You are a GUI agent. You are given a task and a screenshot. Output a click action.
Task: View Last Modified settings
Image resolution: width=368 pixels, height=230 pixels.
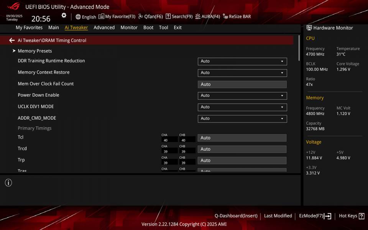278,216
